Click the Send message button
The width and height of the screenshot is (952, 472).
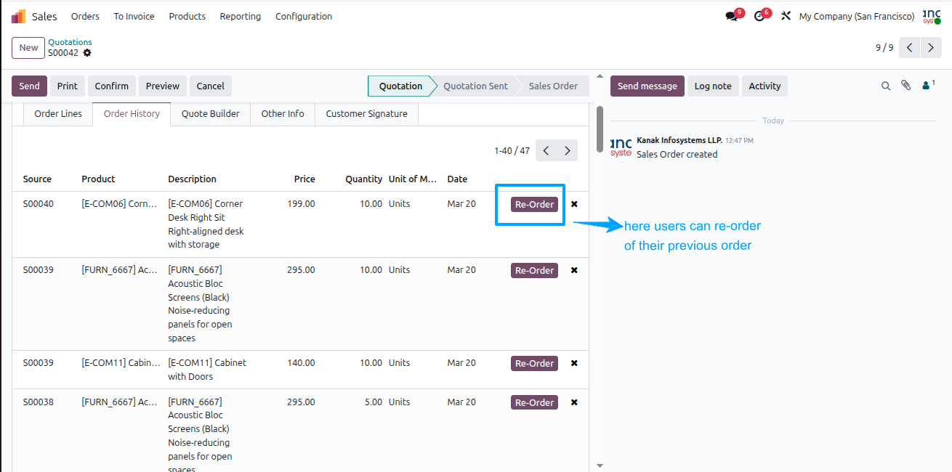(x=648, y=86)
